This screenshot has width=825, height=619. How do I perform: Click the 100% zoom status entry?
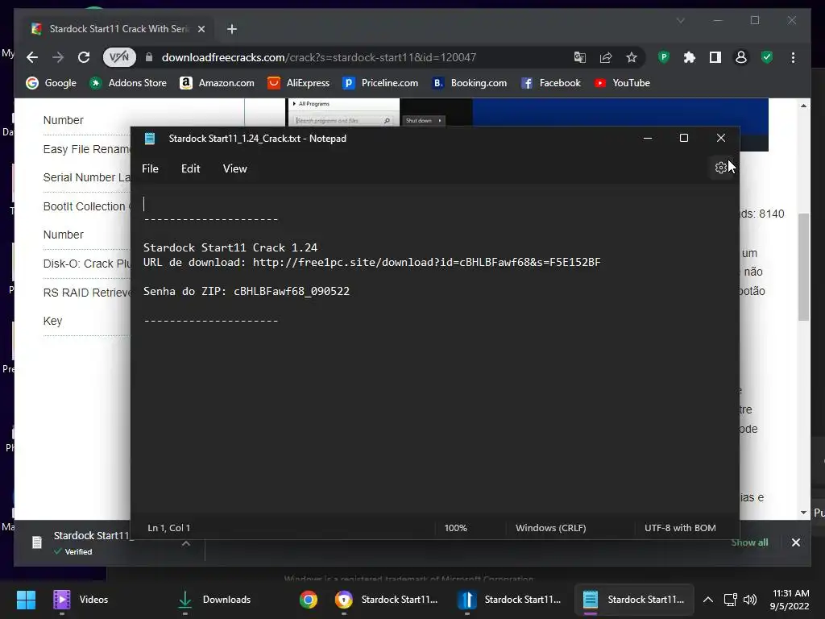[456, 527]
